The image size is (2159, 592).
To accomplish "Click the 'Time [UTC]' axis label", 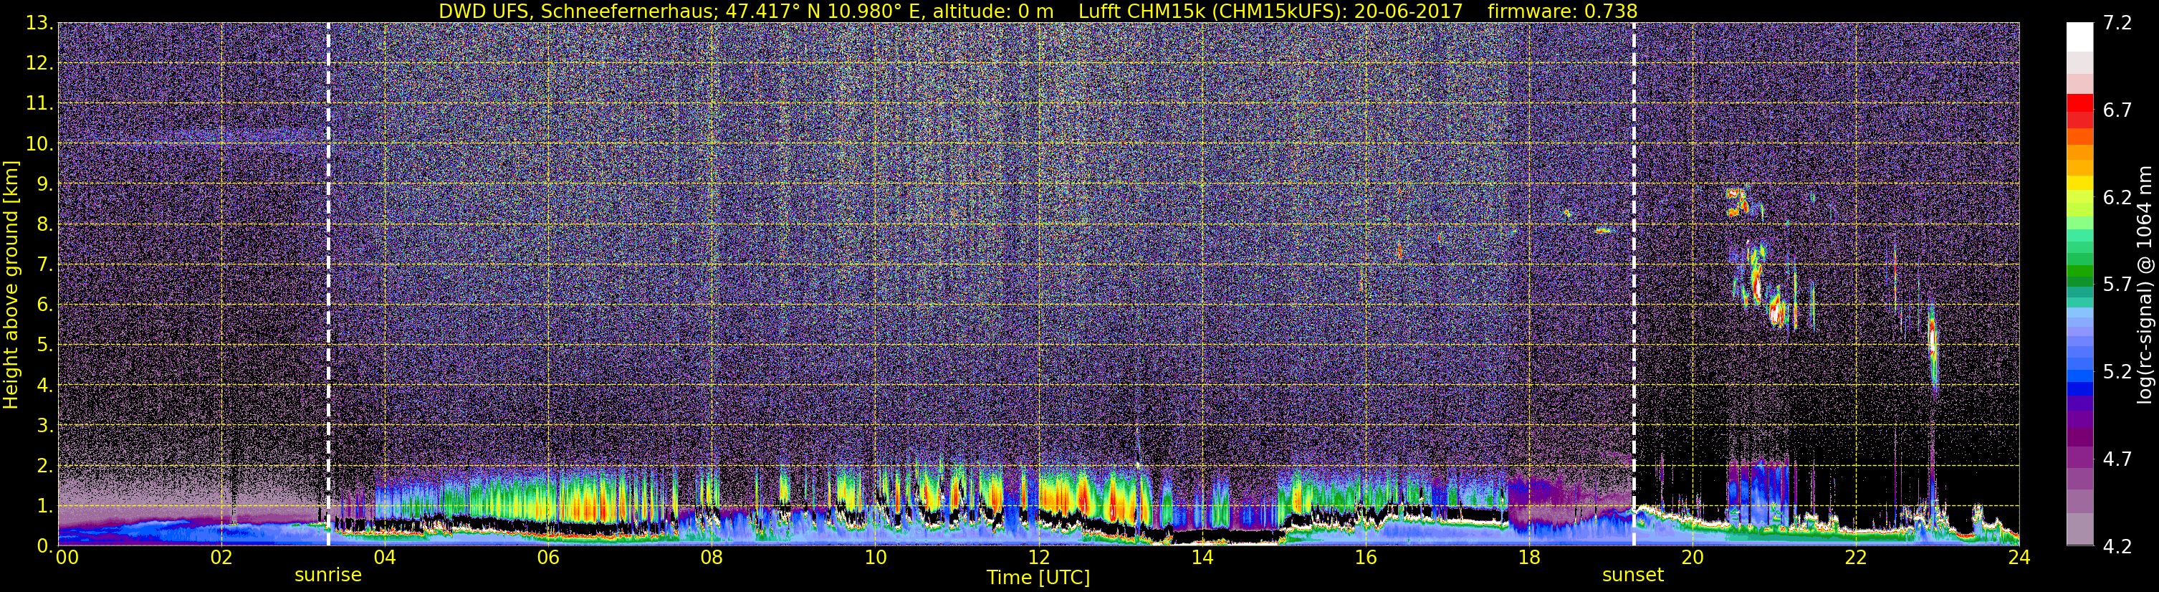I will click(x=1038, y=578).
